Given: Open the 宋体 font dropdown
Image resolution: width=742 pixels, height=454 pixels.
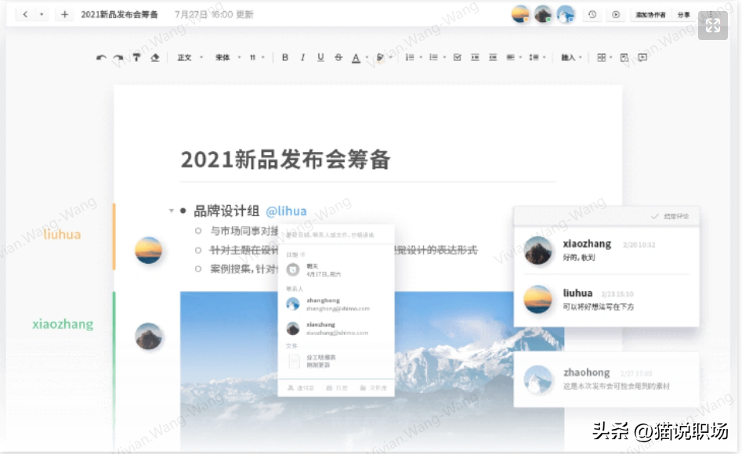Looking at the screenshot, I should click(226, 58).
